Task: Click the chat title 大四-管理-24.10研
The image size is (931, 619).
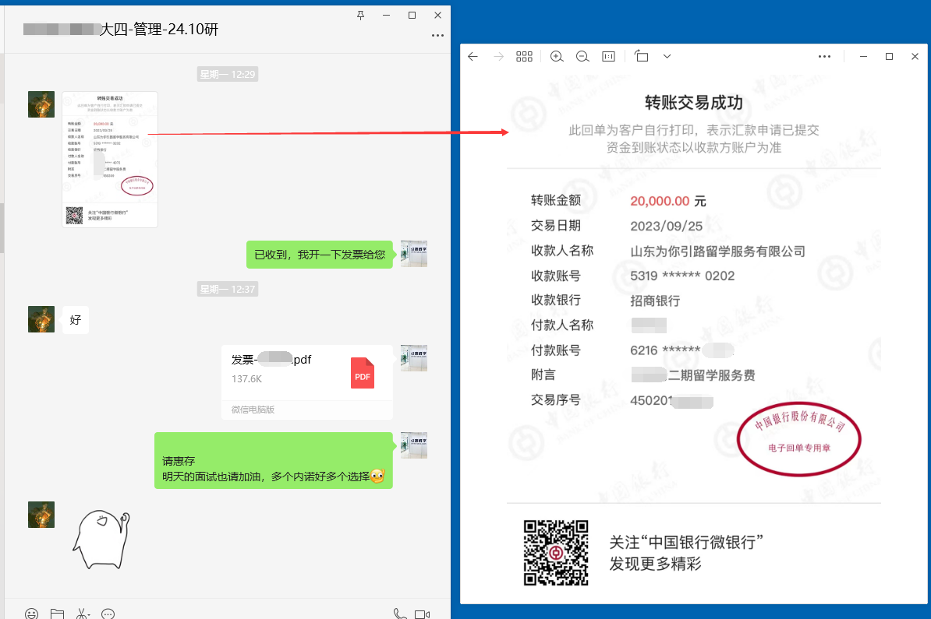Action: 159,29
